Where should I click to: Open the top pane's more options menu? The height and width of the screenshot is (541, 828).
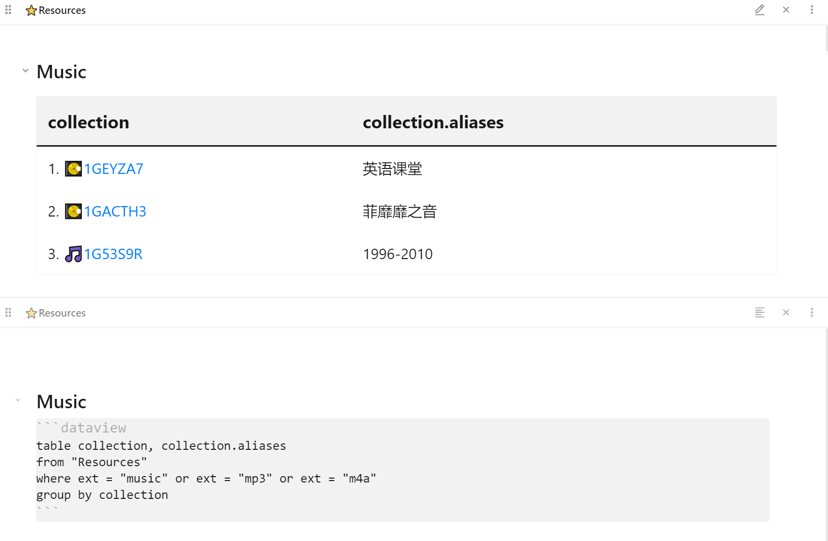click(x=812, y=9)
